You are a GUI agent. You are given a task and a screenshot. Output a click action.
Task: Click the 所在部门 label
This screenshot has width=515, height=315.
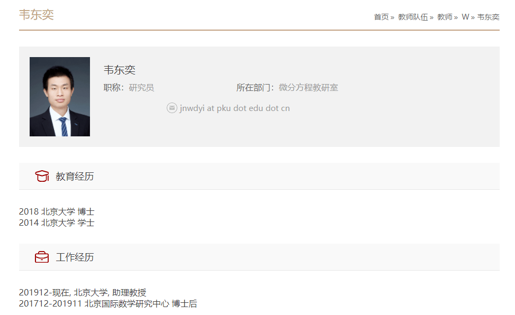pos(256,88)
